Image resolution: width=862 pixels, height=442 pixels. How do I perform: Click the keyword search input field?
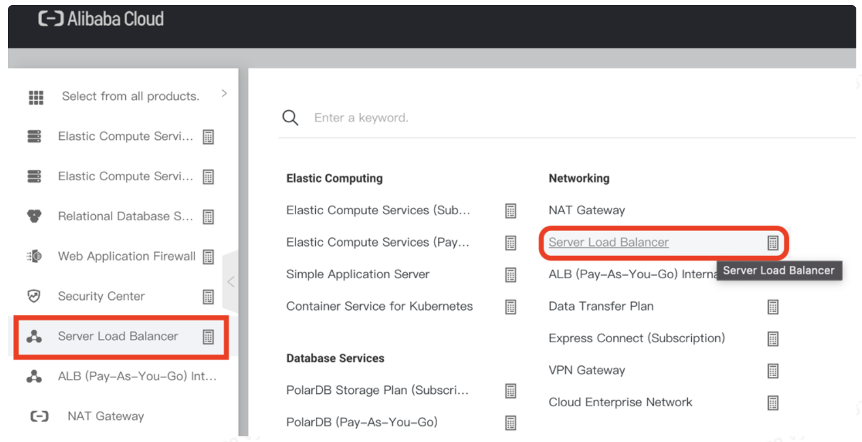(397, 117)
